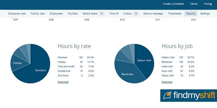Switch to Facility view tab
Screen dimensions: 217x108
(x=38, y=13)
